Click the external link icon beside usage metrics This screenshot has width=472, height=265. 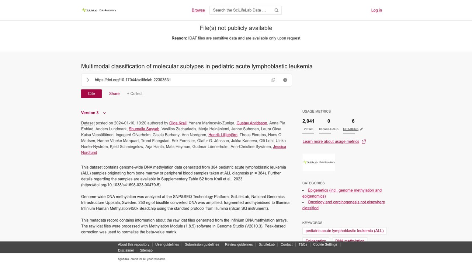pos(364,141)
